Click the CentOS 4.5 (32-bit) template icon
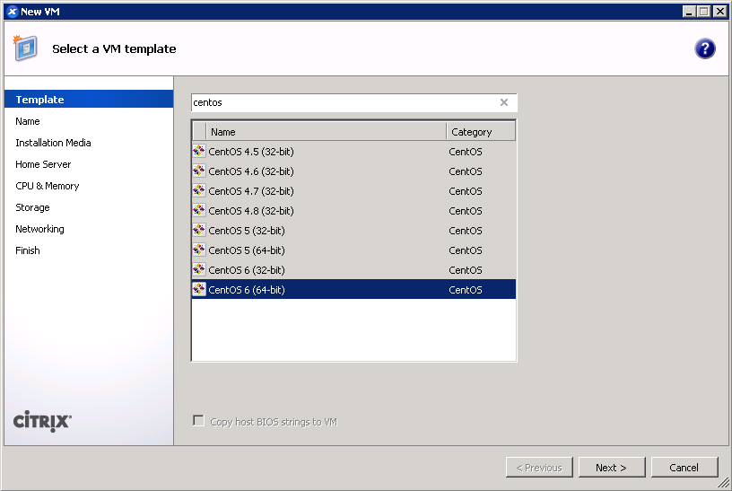Image resolution: width=732 pixels, height=491 pixels. tap(199, 151)
